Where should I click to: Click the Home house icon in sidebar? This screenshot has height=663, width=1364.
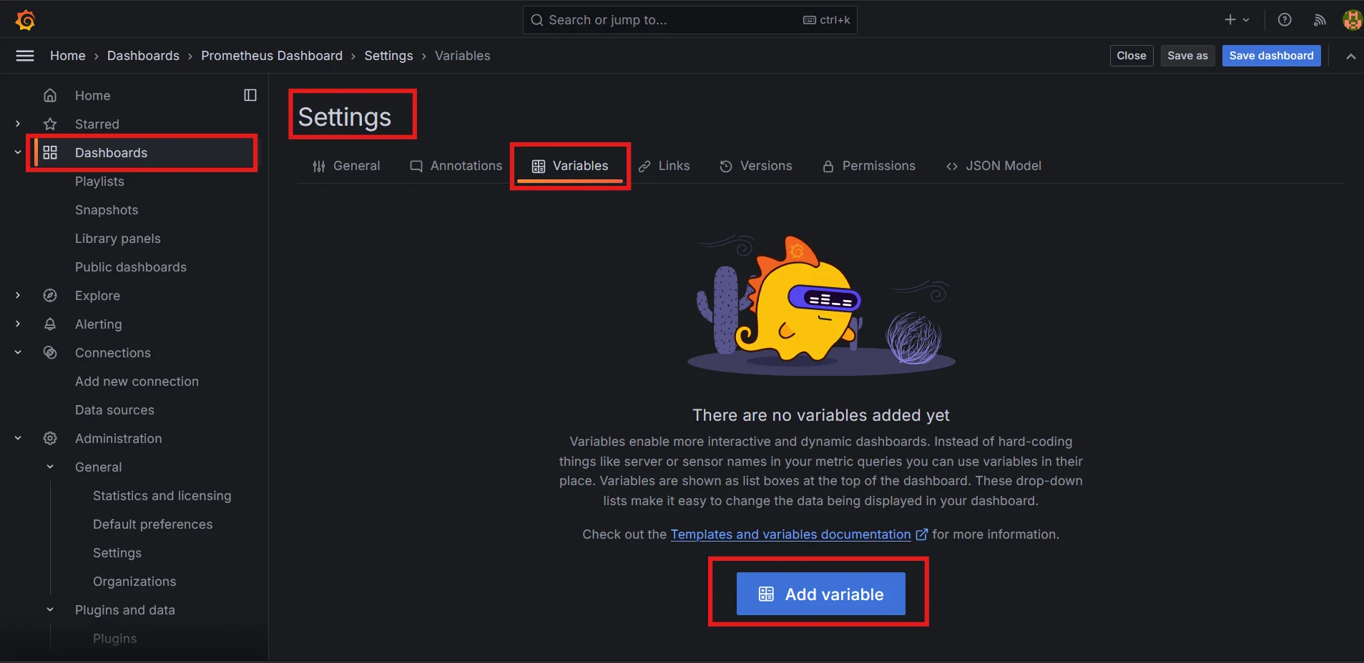tap(50, 95)
